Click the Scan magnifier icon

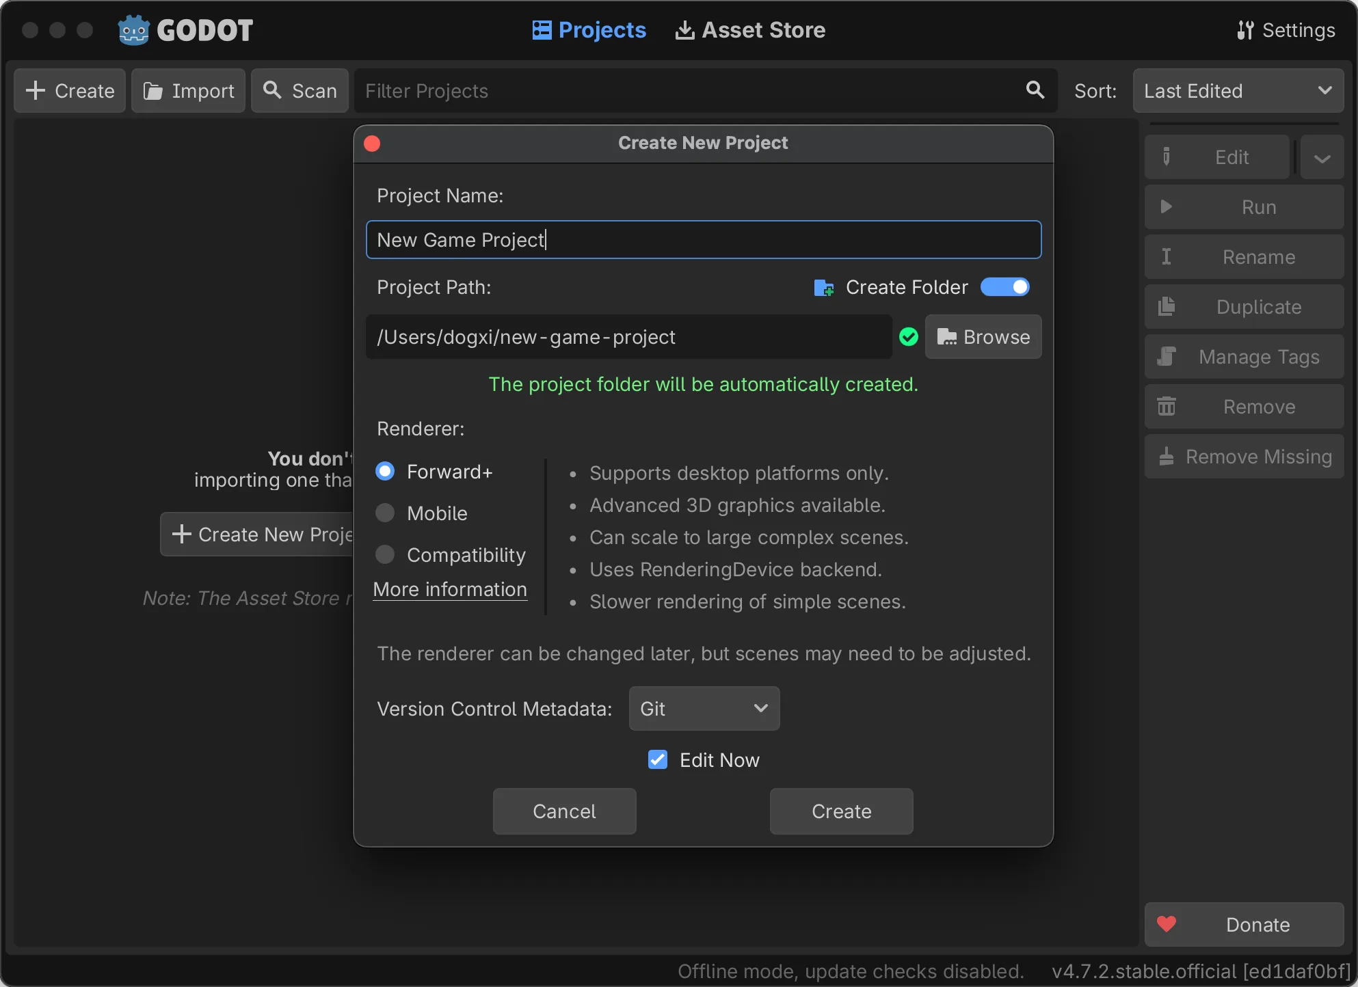[273, 90]
